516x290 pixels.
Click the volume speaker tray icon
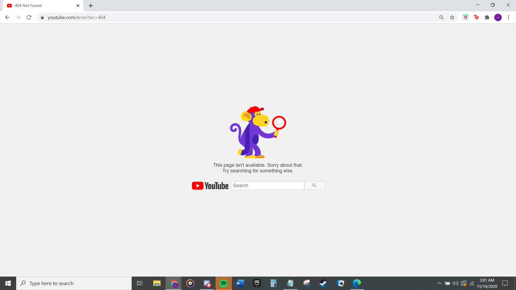(x=455, y=284)
